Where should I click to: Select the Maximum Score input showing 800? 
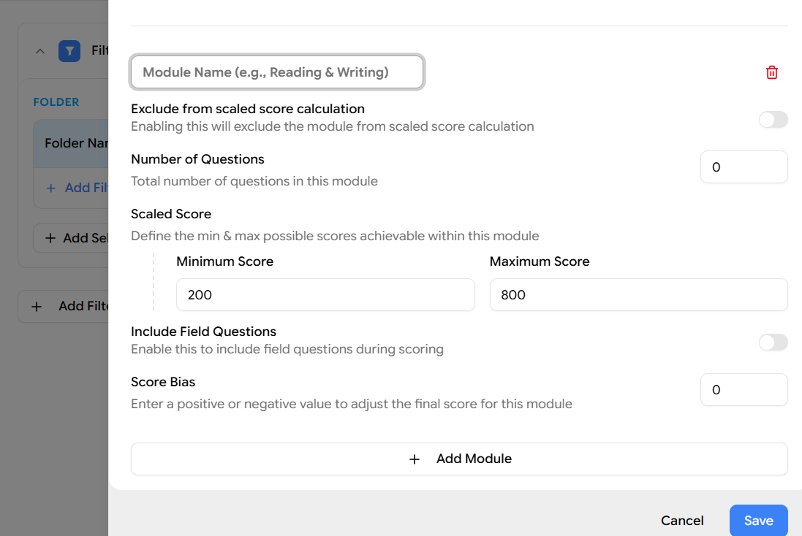pos(638,295)
